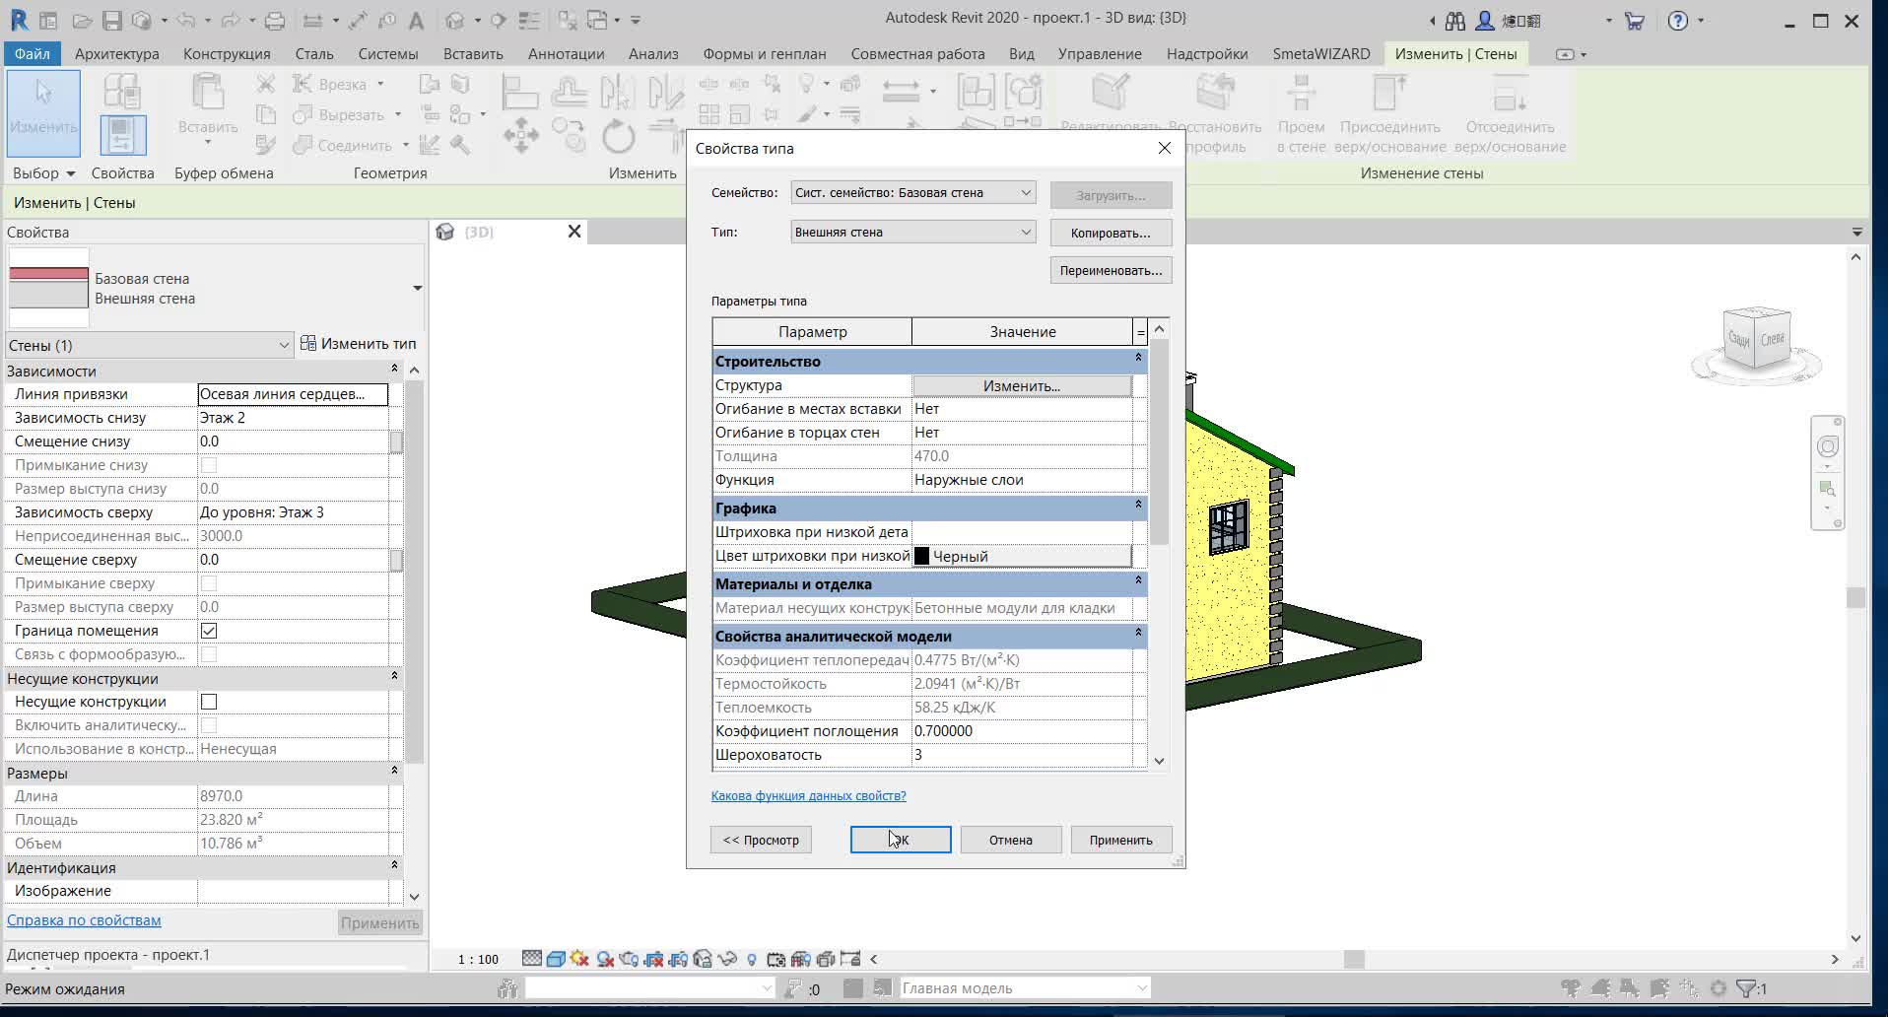Click the Redo arrow icon
Screen dimensions: 1888x1017
(232, 20)
